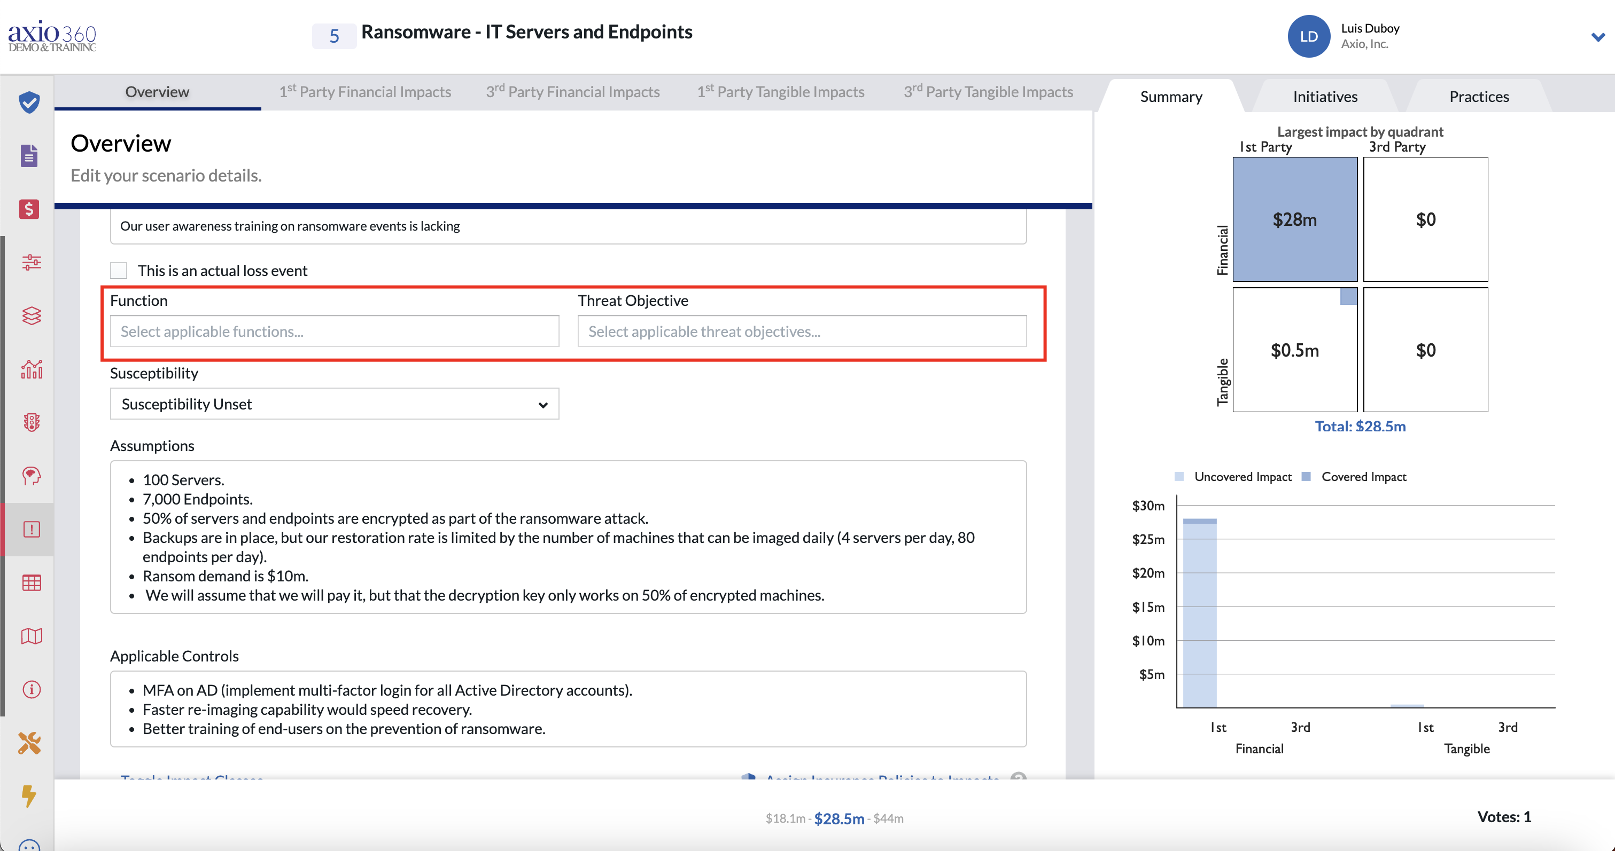Click the $18.1m low estimate in footer
Image resolution: width=1615 pixels, height=851 pixels.
[785, 818]
